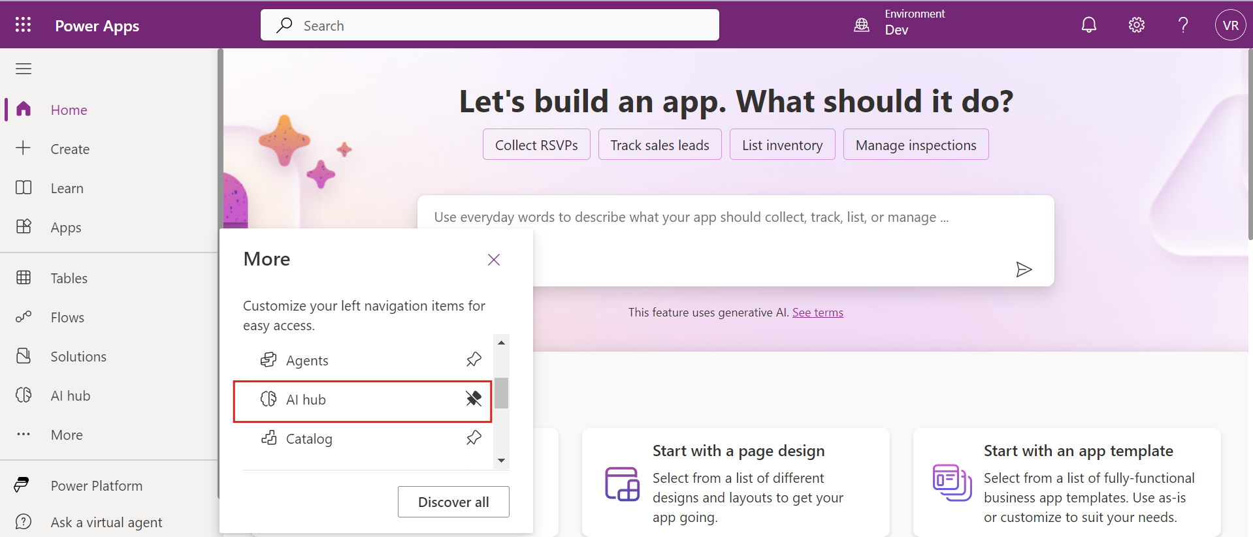The image size is (1253, 537).
Task: Open Solutions in the sidebar
Action: 78,357
